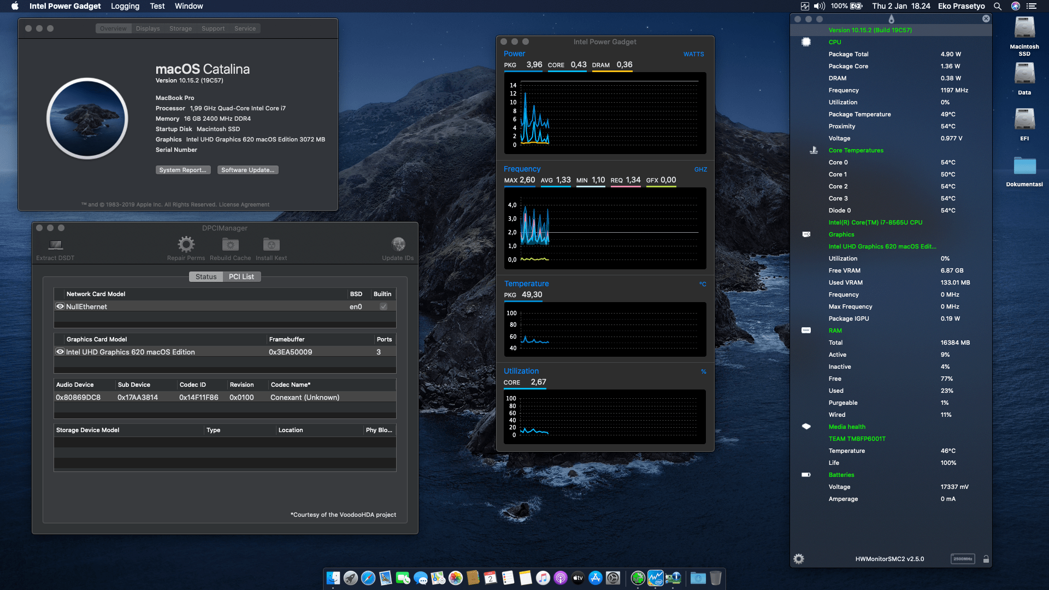The height and width of the screenshot is (590, 1049).
Task: Open Notification Center list icon in menu bar
Action: pos(1032,6)
